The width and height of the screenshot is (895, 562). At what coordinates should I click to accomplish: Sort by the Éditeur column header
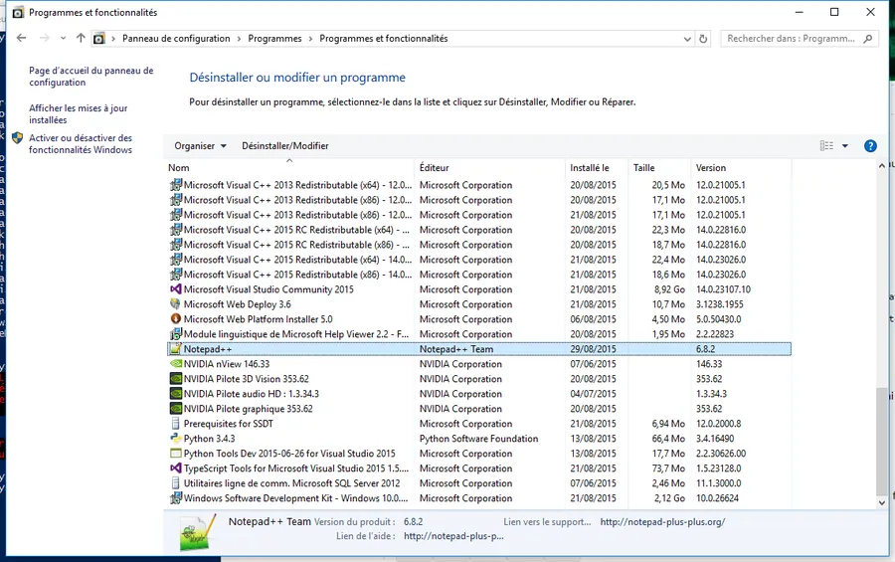point(434,167)
